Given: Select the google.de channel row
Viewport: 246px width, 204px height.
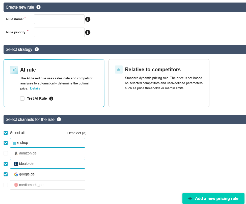Looking at the screenshot, I should 47,174.
